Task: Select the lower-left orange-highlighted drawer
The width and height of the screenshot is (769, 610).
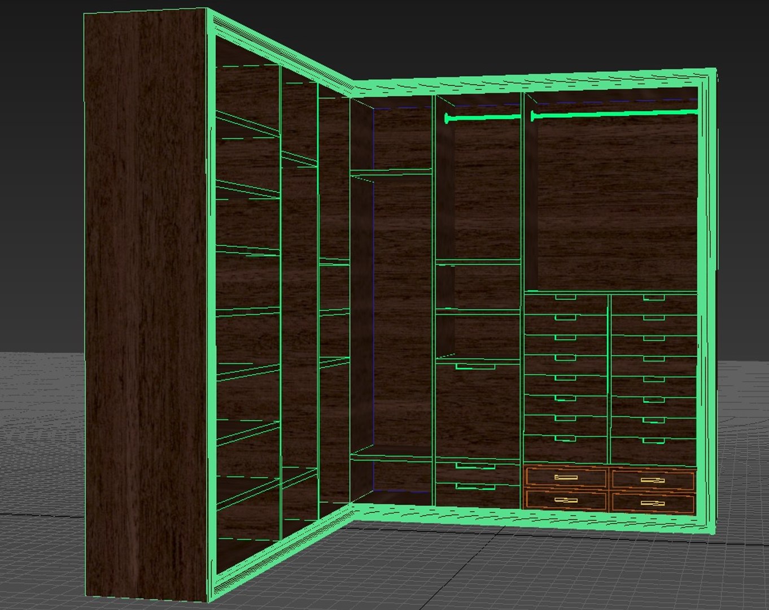Action: pyautogui.click(x=566, y=500)
